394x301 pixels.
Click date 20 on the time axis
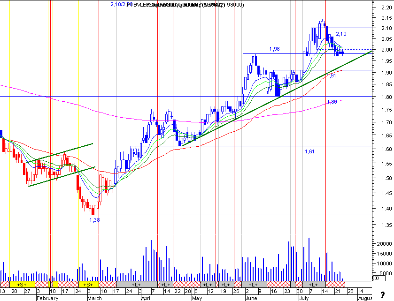pyautogui.click(x=14, y=291)
